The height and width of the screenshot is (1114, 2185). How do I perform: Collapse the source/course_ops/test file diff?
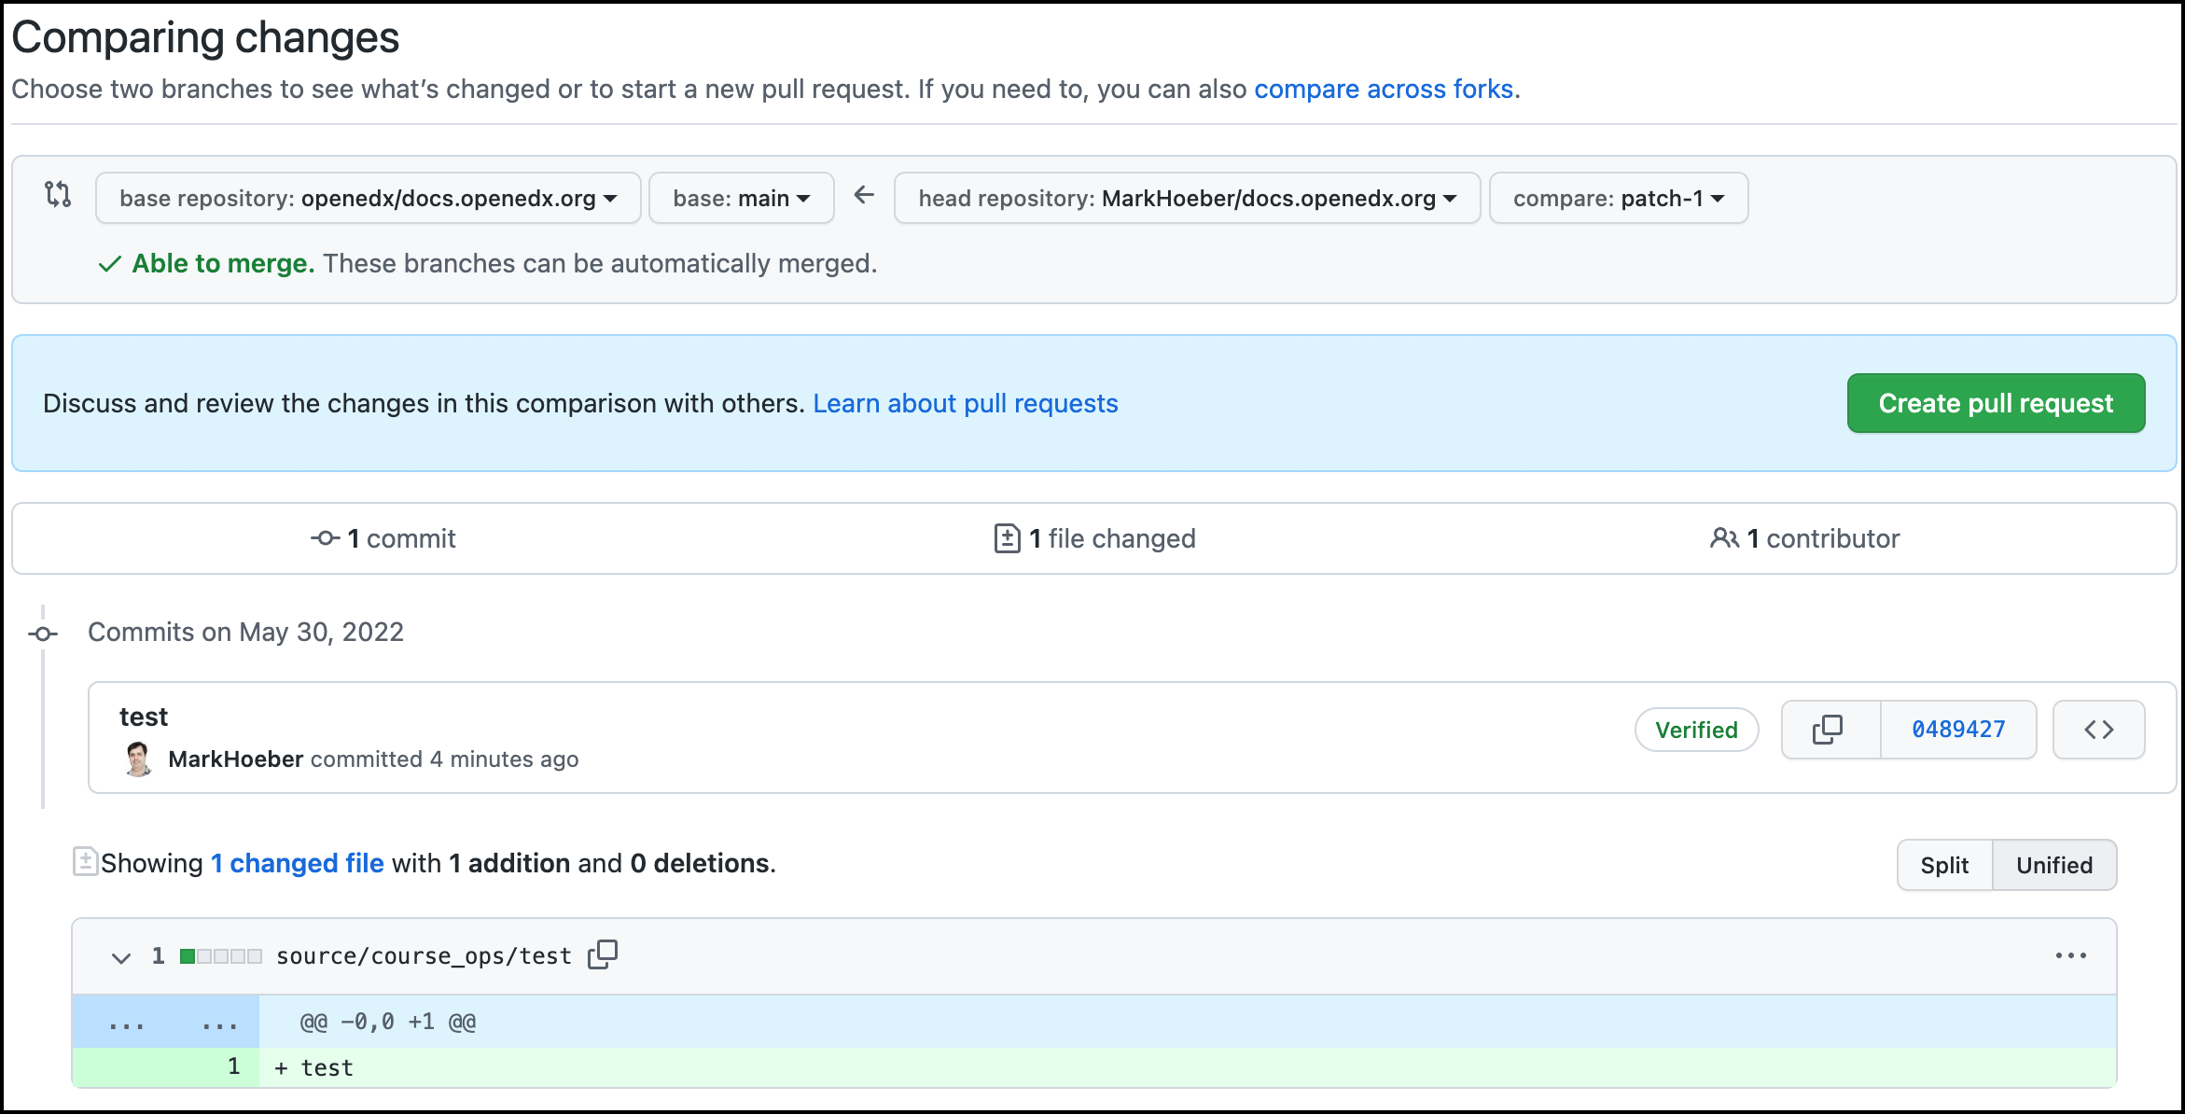pos(121,957)
